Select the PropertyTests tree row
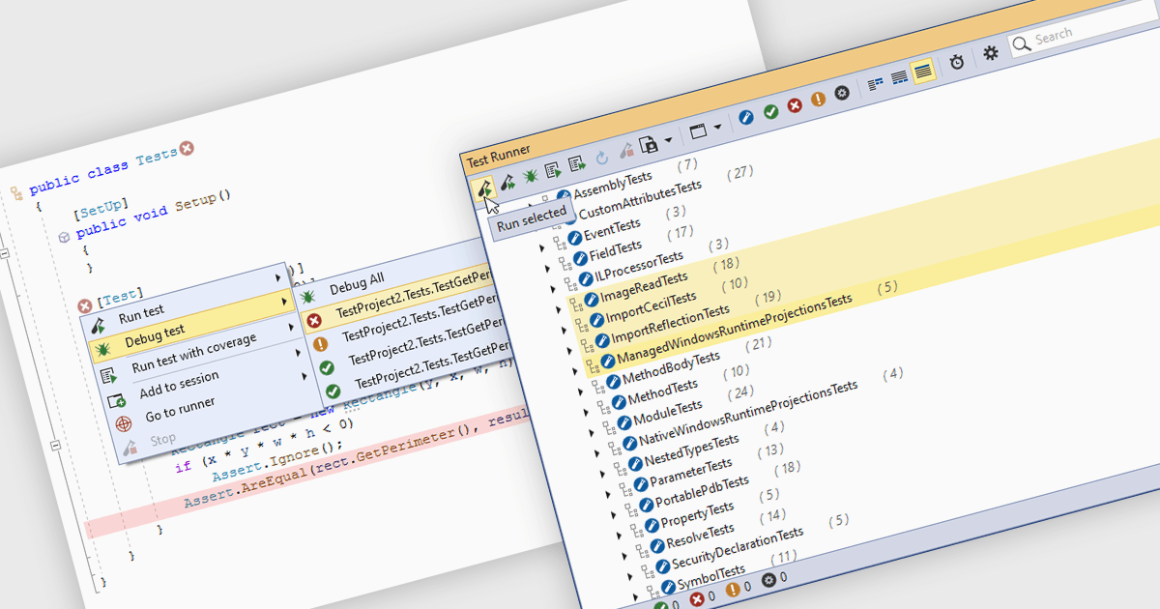The image size is (1160, 609). [x=697, y=515]
